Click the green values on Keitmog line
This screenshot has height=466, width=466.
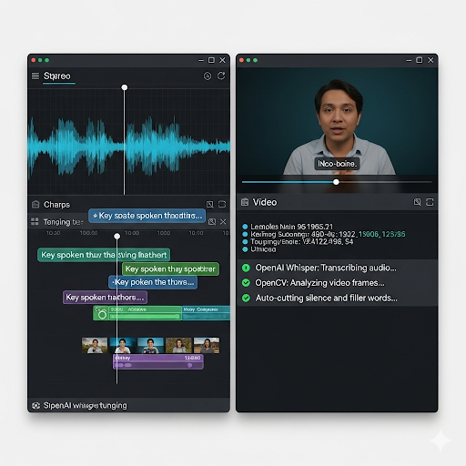pos(381,234)
